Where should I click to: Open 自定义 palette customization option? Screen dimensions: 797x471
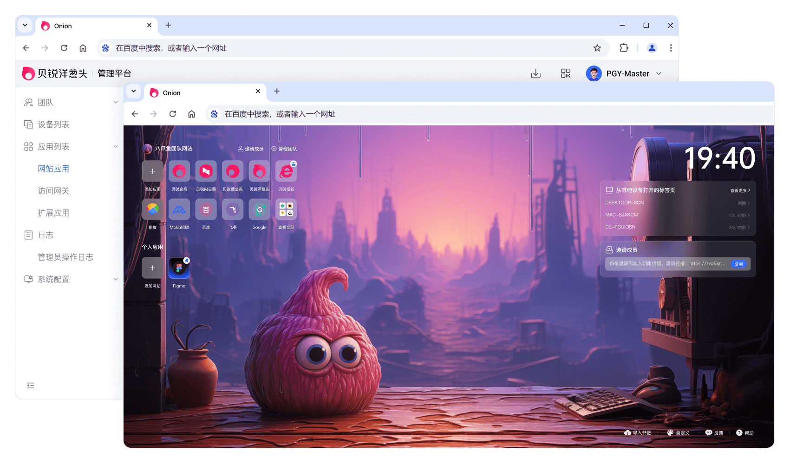(678, 433)
